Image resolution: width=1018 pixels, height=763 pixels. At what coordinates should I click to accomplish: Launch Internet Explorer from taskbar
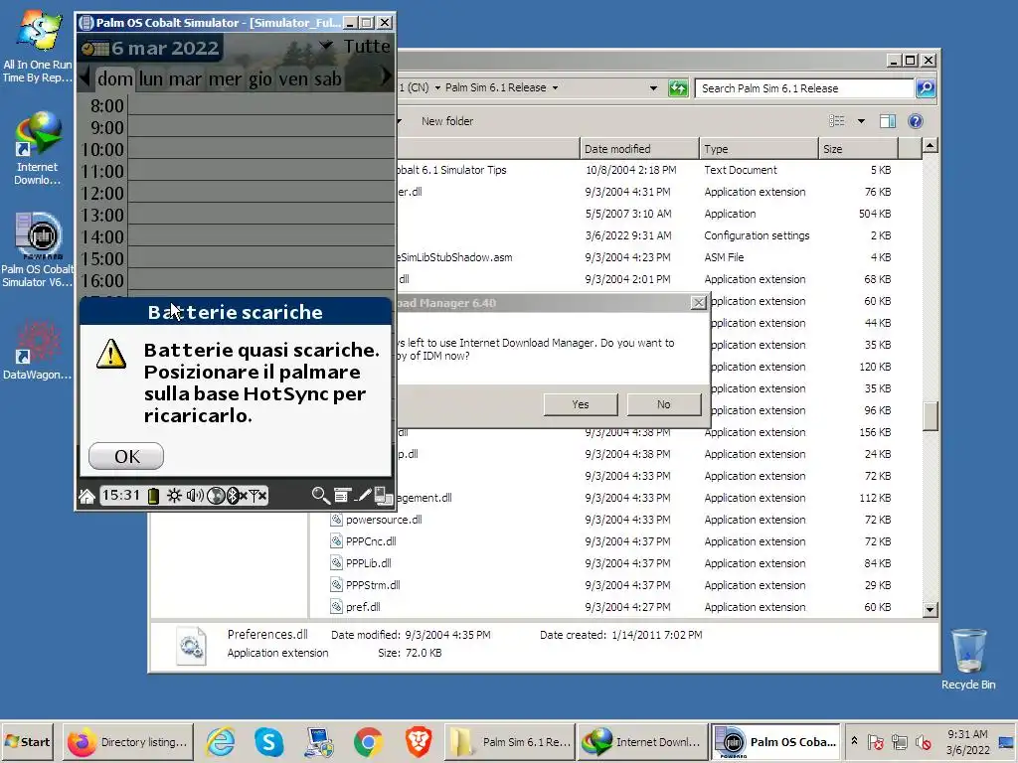tap(220, 741)
